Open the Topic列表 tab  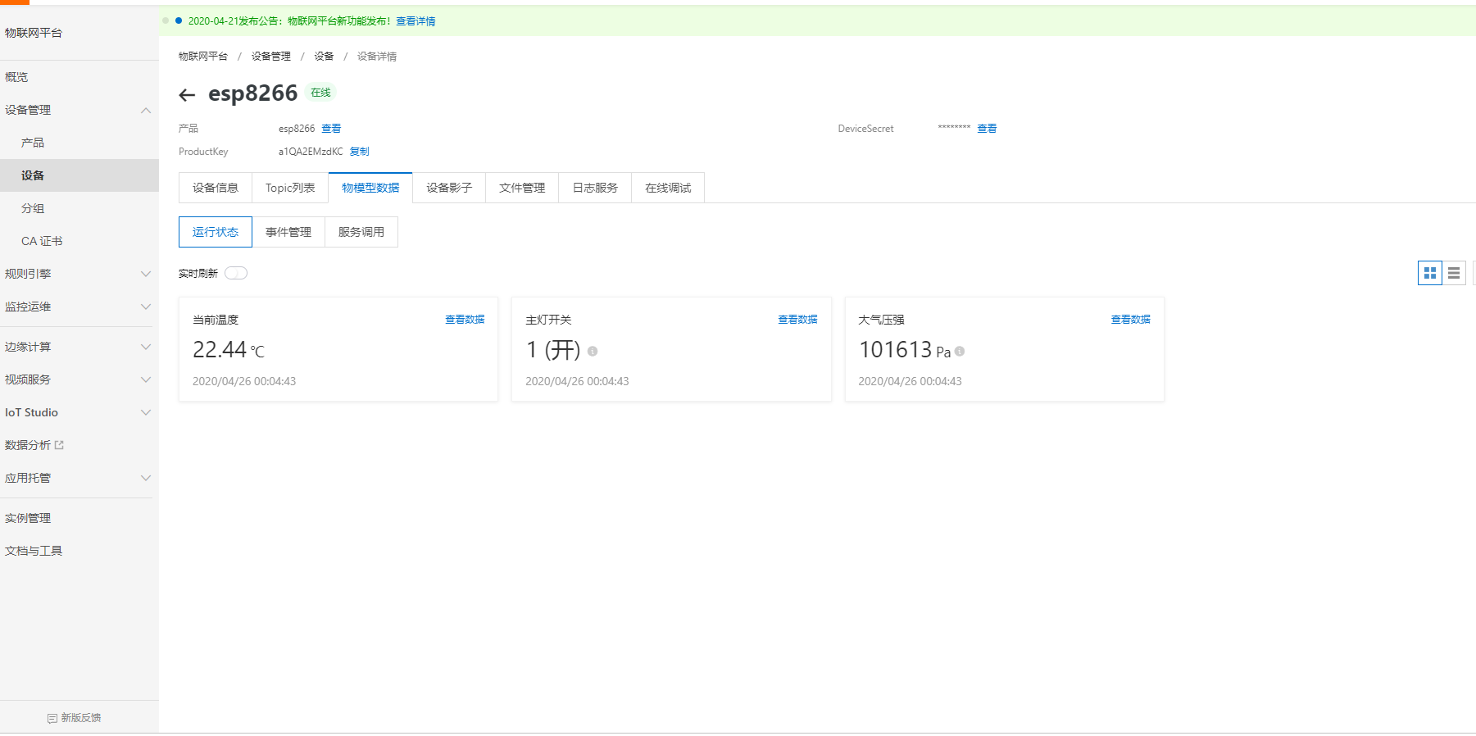coord(290,188)
